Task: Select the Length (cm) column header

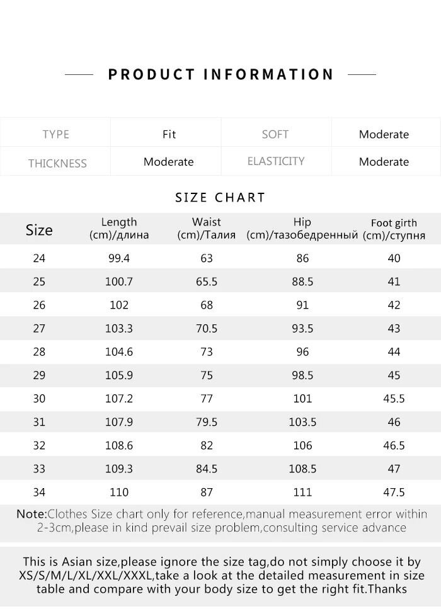Action: click(119, 229)
